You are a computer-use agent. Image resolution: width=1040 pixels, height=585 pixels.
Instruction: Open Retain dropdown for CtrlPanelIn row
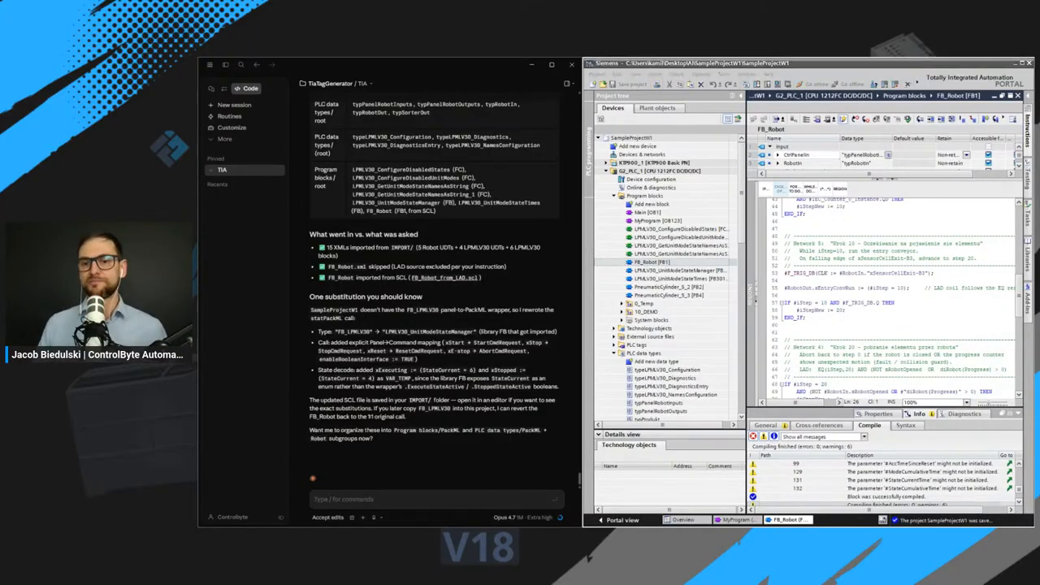[x=966, y=154]
